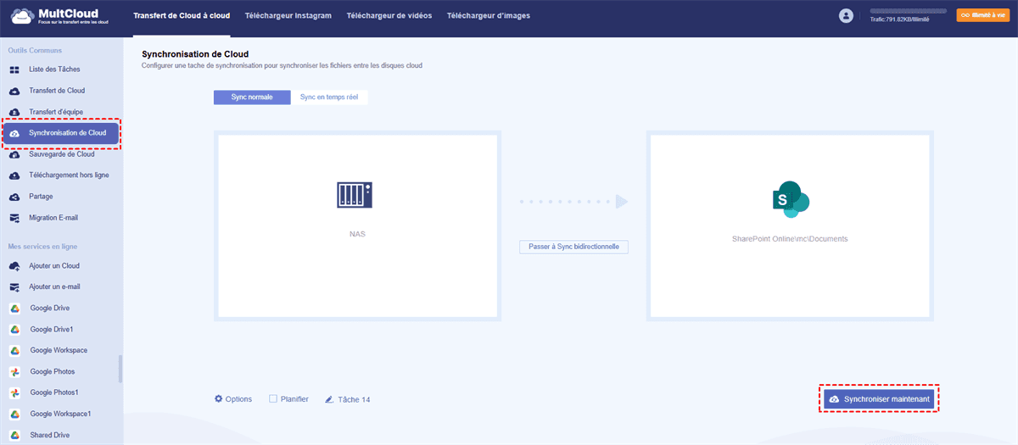Screen dimensions: 1018x445
Task: Click the SharePoint Online\mc\Documents path text
Action: pos(790,239)
